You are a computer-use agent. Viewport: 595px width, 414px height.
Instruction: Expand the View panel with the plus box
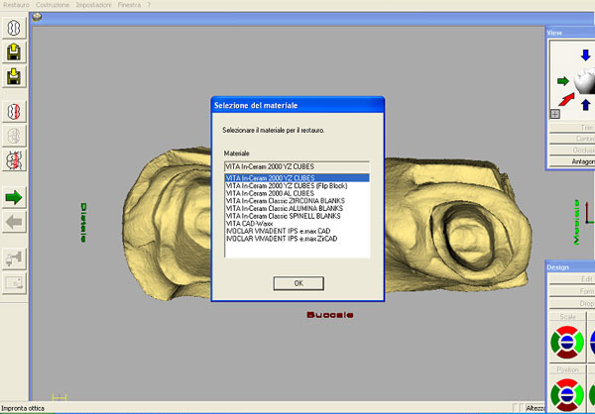click(554, 114)
